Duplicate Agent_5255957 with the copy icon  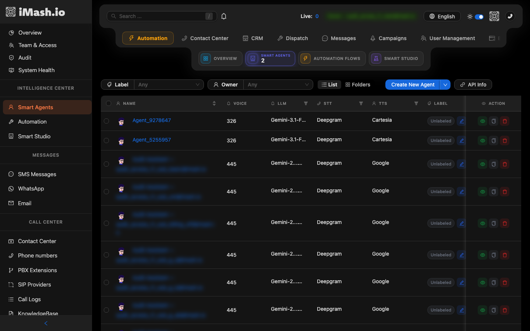tap(494, 140)
